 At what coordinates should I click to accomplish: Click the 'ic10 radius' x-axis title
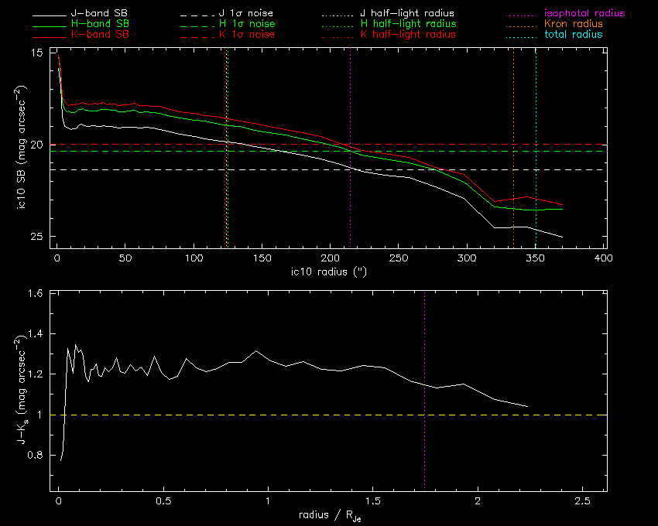click(328, 272)
